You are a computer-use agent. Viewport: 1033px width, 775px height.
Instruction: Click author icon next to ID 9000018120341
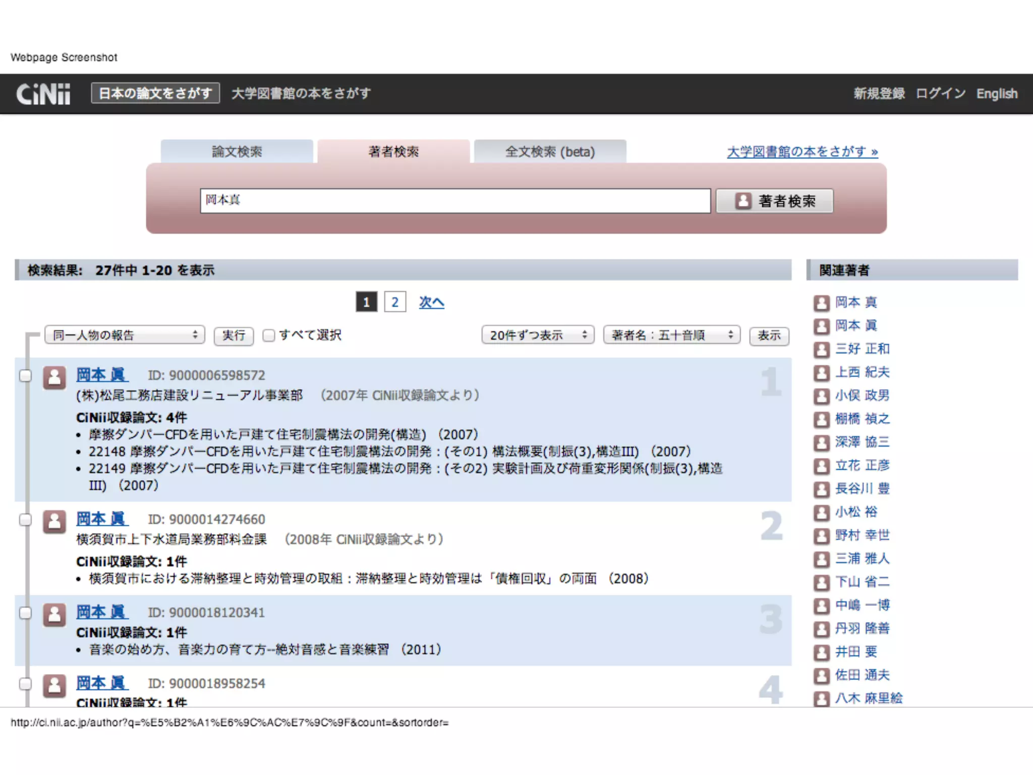click(54, 615)
